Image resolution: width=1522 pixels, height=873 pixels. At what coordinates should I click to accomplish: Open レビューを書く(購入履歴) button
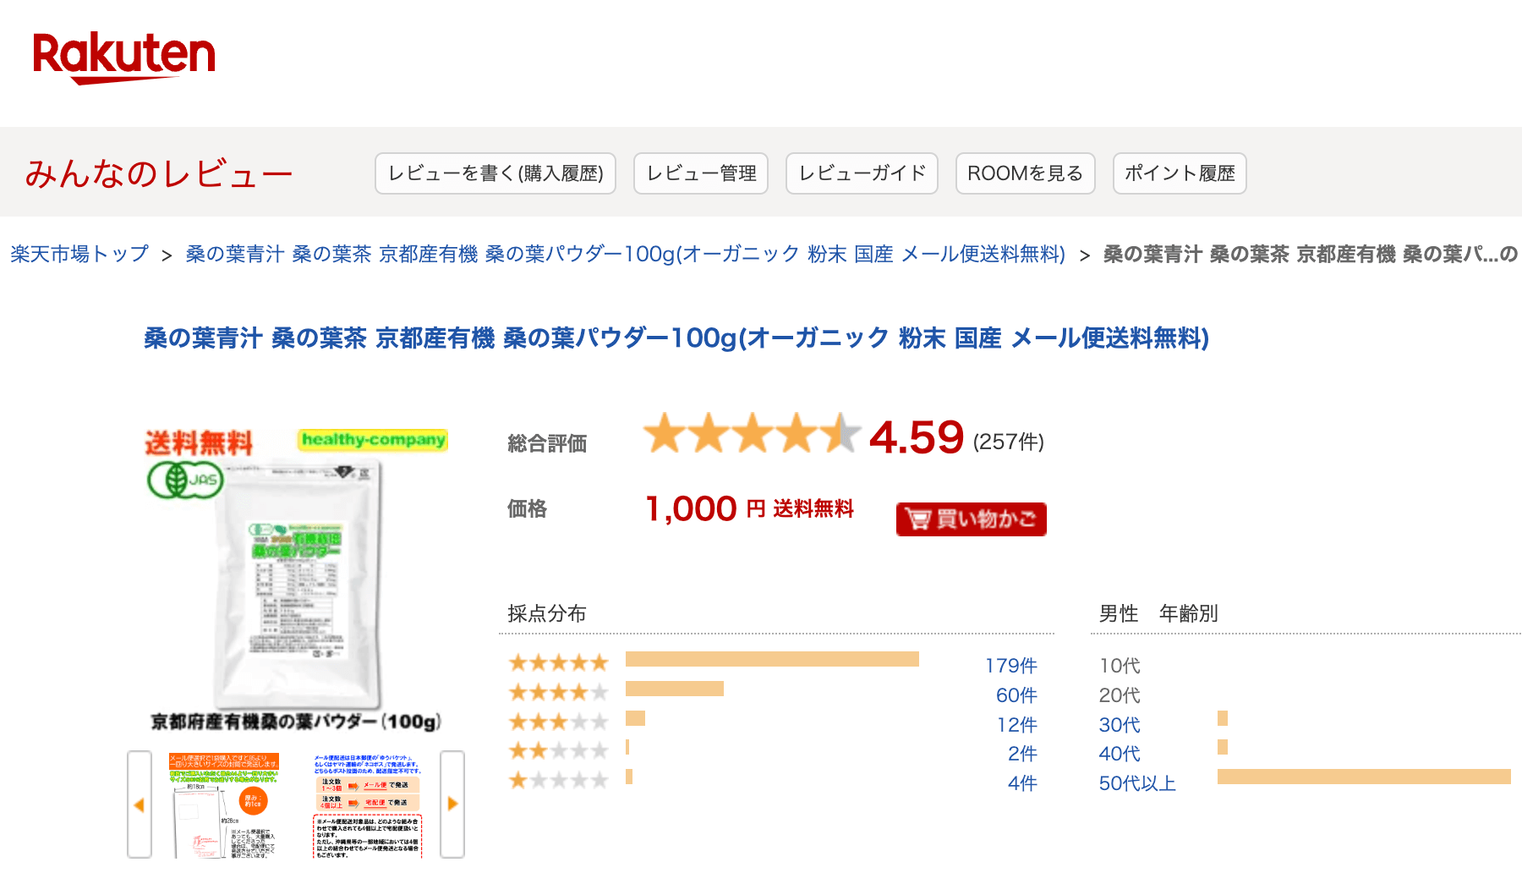(x=495, y=173)
